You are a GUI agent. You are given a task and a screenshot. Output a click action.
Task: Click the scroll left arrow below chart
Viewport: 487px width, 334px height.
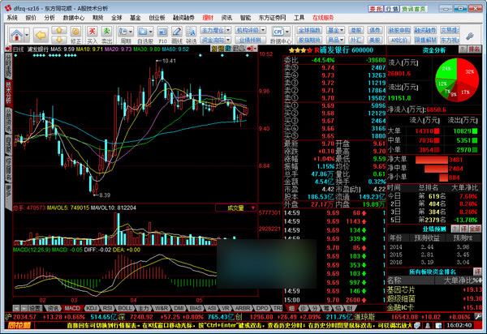16,308
